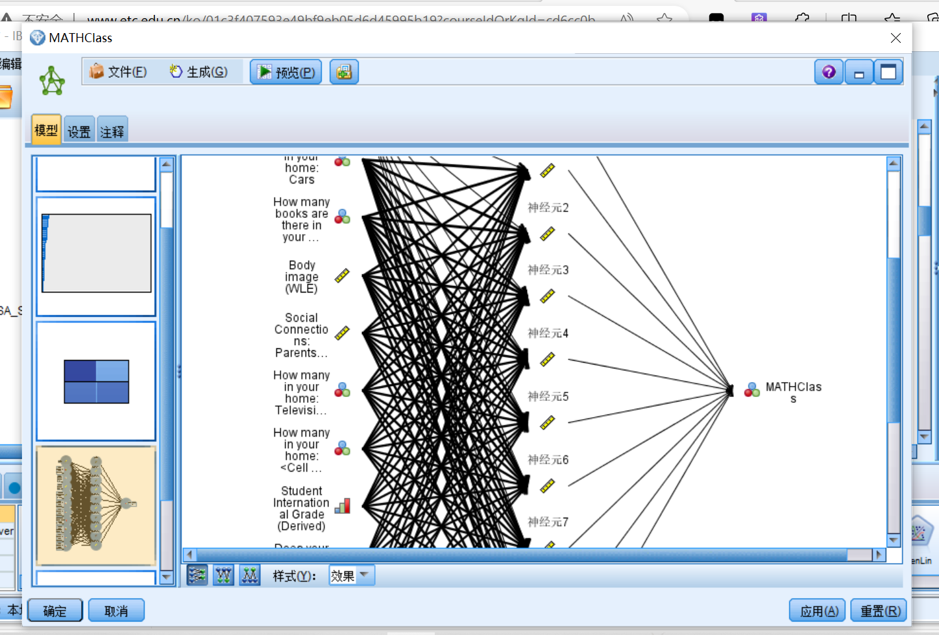Select the 神经元4 label
This screenshot has width=939, height=635.
[x=548, y=333]
